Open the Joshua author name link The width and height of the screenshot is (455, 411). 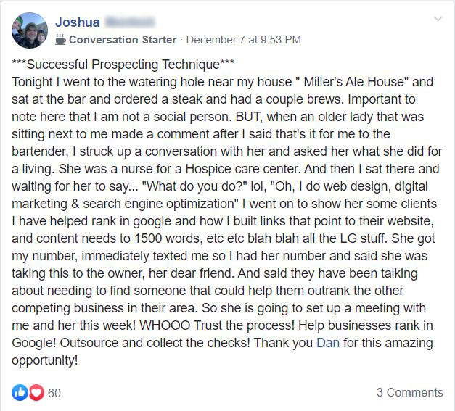pos(77,22)
